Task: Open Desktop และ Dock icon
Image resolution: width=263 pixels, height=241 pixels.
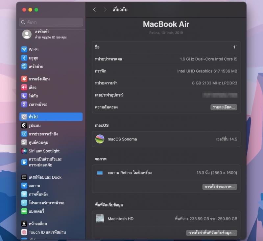Action: [24, 177]
